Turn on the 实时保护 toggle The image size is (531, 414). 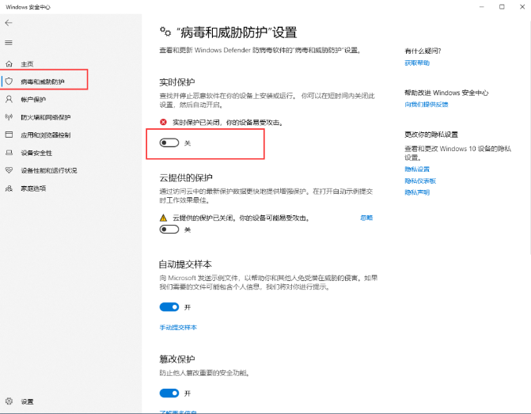pyautogui.click(x=169, y=142)
